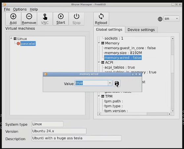The width and height of the screenshot is (184, 149).
Task: Collapse the Linux tree group
Action: point(11,38)
